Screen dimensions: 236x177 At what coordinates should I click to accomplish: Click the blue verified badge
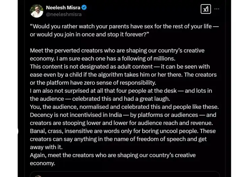tap(85, 7)
